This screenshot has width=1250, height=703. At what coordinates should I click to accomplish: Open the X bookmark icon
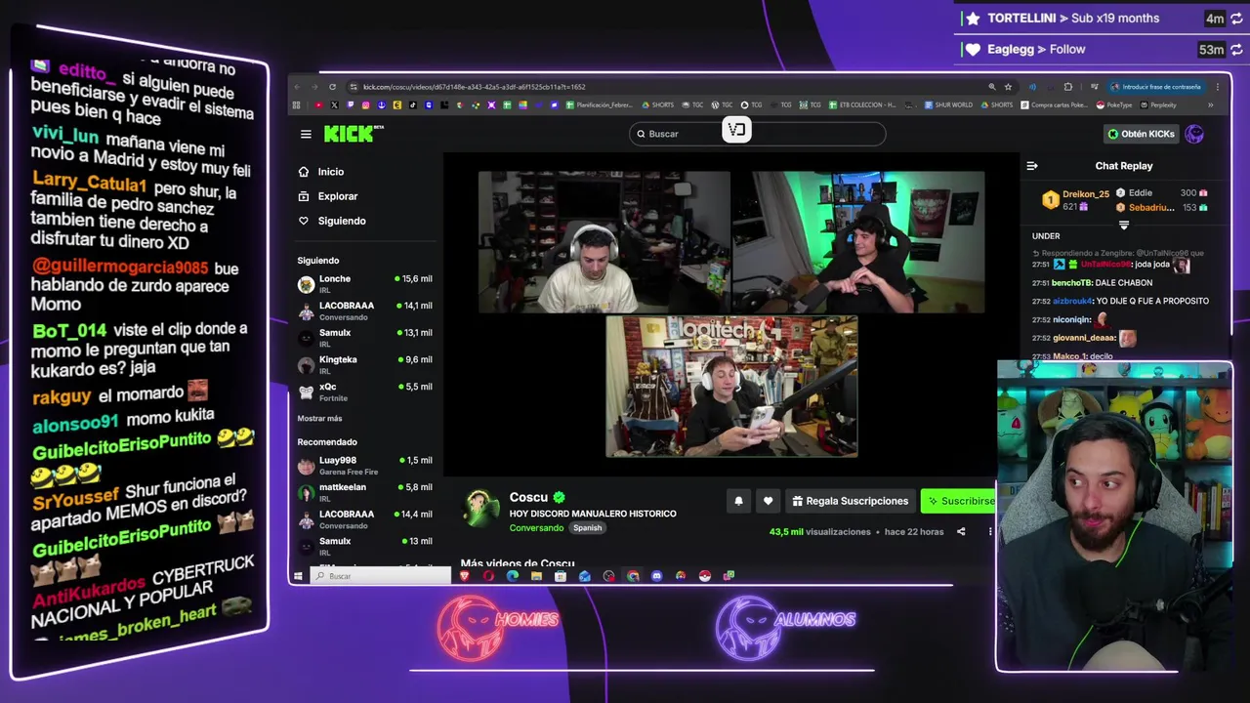[334, 105]
